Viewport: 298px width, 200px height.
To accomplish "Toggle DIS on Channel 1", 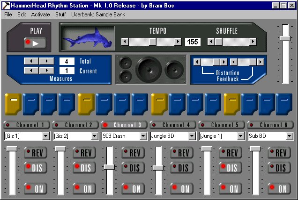I will click(36, 168).
